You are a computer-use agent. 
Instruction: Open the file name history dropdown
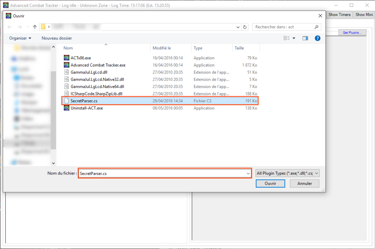[x=248, y=173]
